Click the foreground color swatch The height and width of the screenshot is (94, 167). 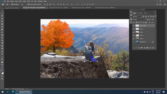click(1, 72)
